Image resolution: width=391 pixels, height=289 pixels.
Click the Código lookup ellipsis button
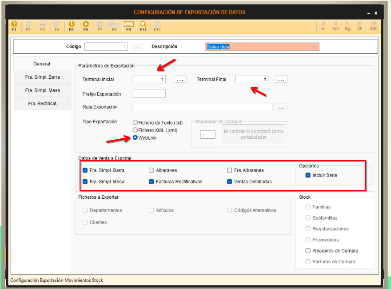(x=137, y=47)
